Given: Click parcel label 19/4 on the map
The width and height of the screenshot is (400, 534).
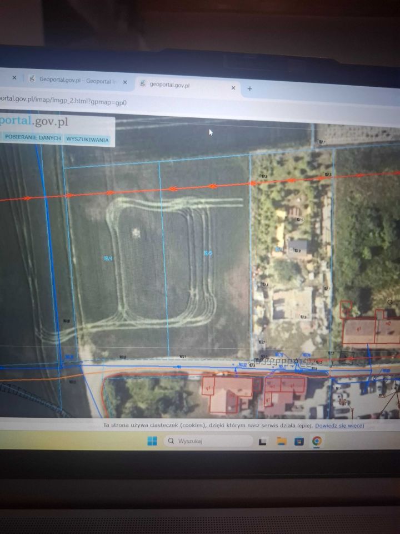Looking at the screenshot, I should pyautogui.click(x=108, y=259).
